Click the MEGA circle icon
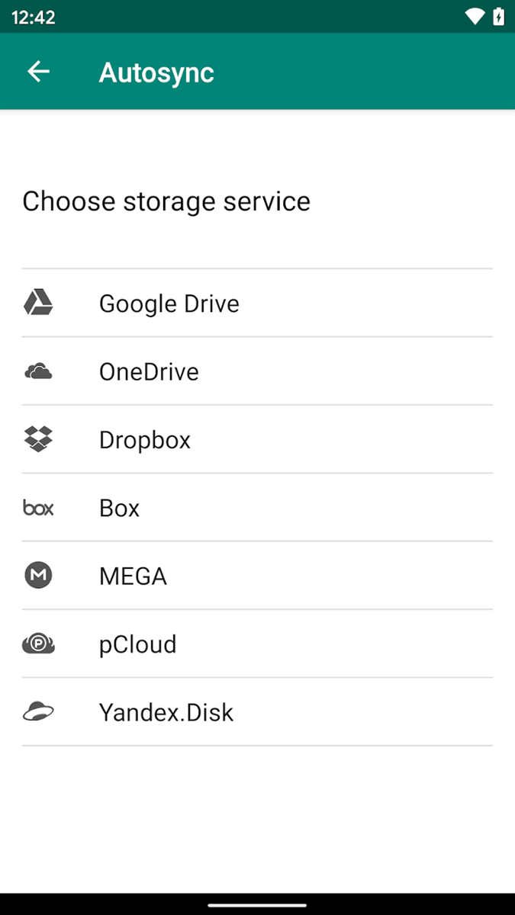 tap(38, 576)
